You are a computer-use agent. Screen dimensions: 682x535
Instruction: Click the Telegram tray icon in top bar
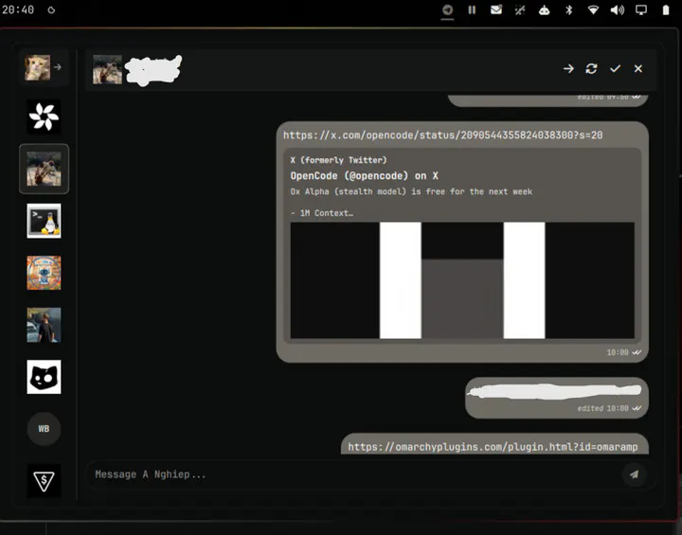click(x=447, y=9)
